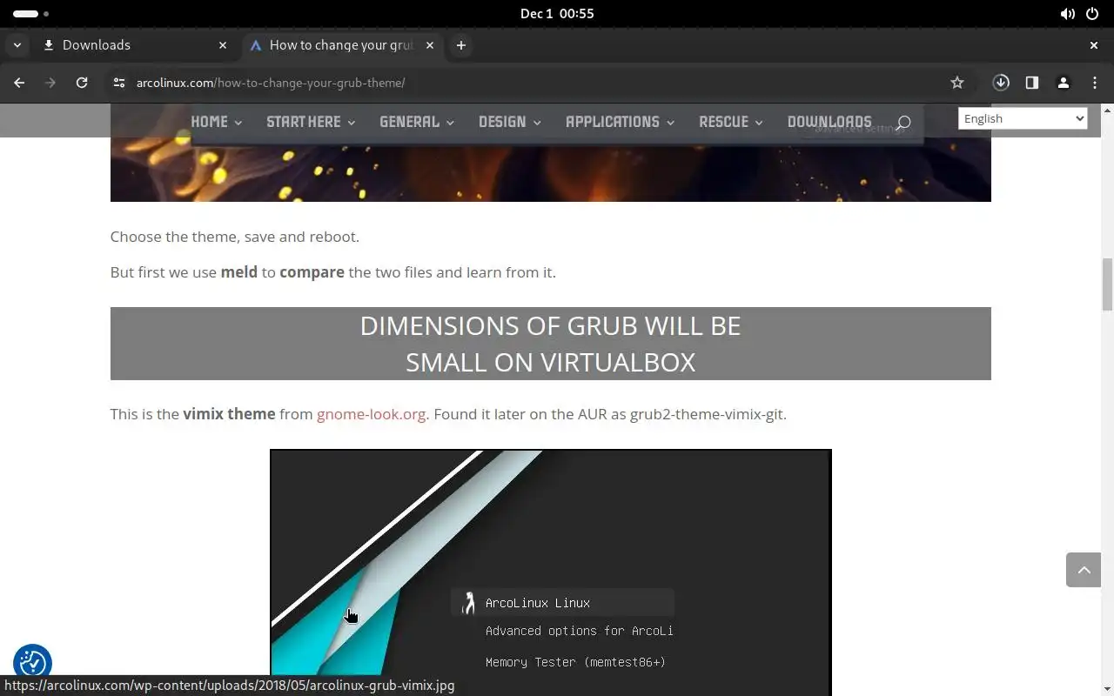
Task: Open the clock showing Dec 1 00:55
Action: click(557, 14)
